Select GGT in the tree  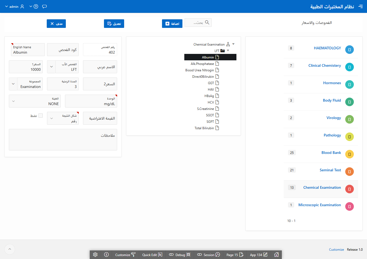click(x=213, y=83)
